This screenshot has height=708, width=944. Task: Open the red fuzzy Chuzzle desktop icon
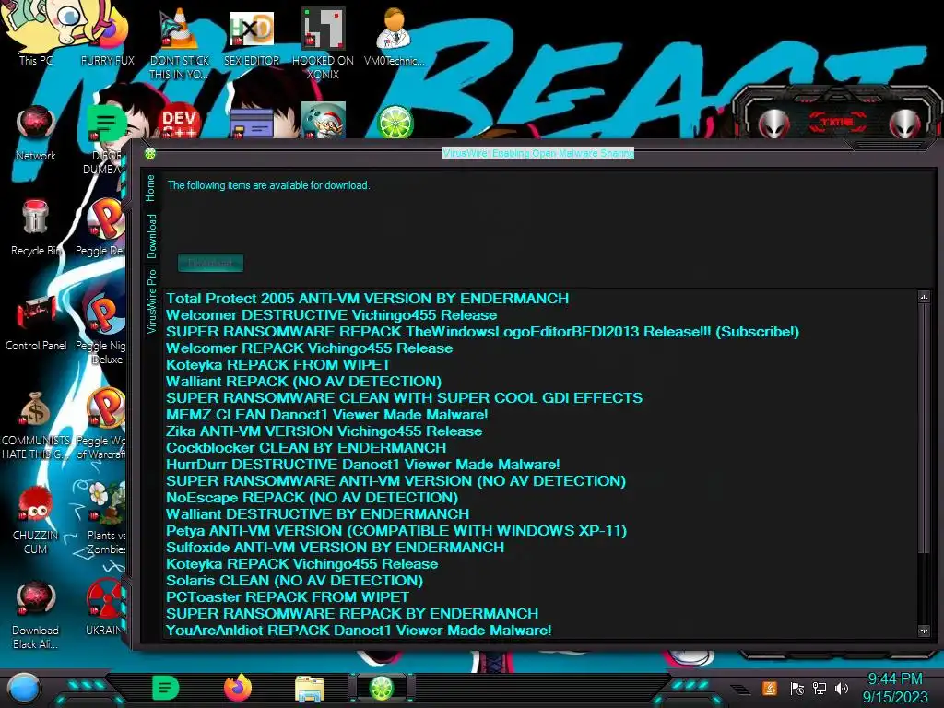tap(36, 519)
